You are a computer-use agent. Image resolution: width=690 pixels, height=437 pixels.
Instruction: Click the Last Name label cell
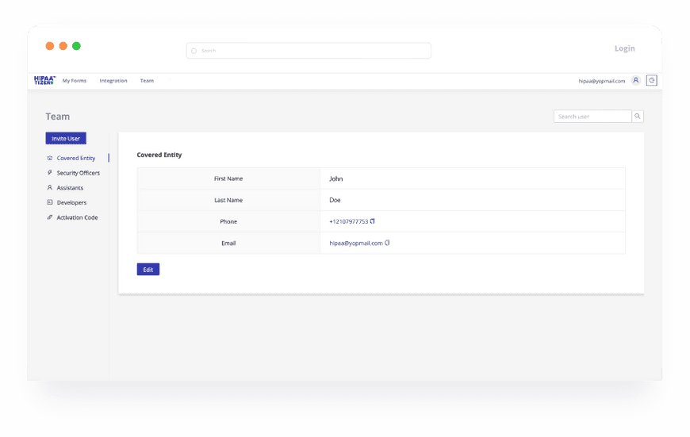click(228, 200)
